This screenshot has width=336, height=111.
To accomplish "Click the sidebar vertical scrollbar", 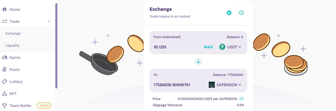I will coord(56,45).
